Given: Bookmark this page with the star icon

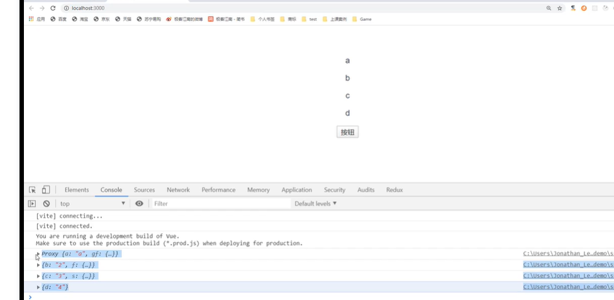Looking at the screenshot, I should tap(559, 8).
